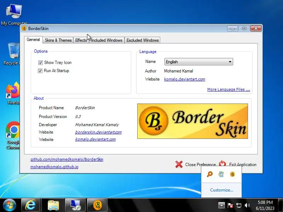Click the red power icon beside Exit Application
Image resolution: width=283 pixels, height=212 pixels.
click(223, 164)
